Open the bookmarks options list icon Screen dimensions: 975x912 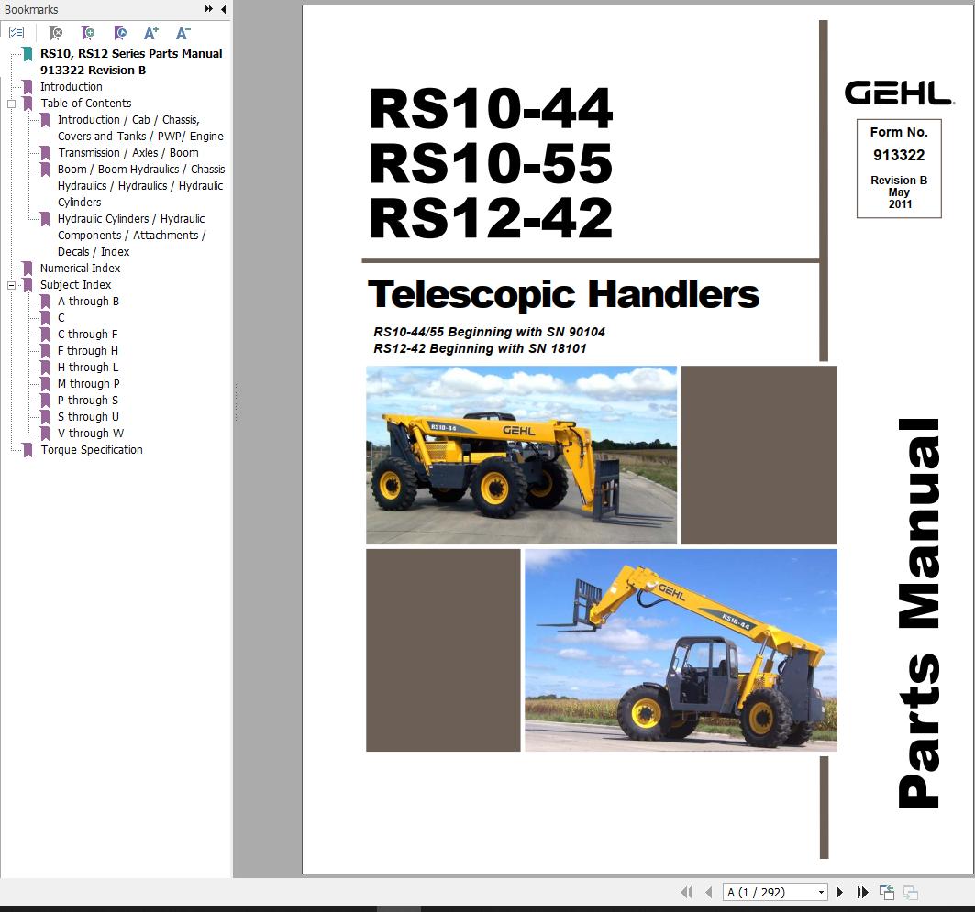tap(17, 33)
